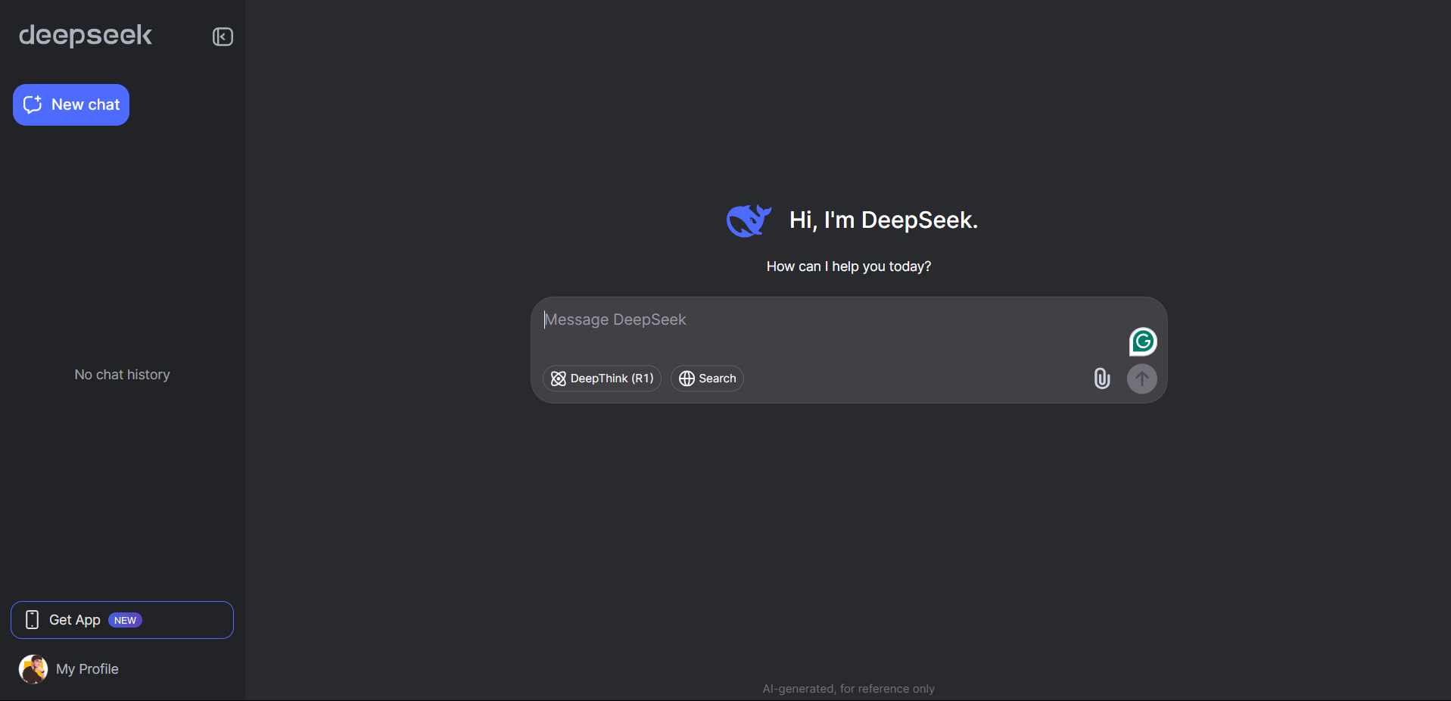Enable DeepThink (R1) mode
The image size is (1451, 701).
pos(602,378)
